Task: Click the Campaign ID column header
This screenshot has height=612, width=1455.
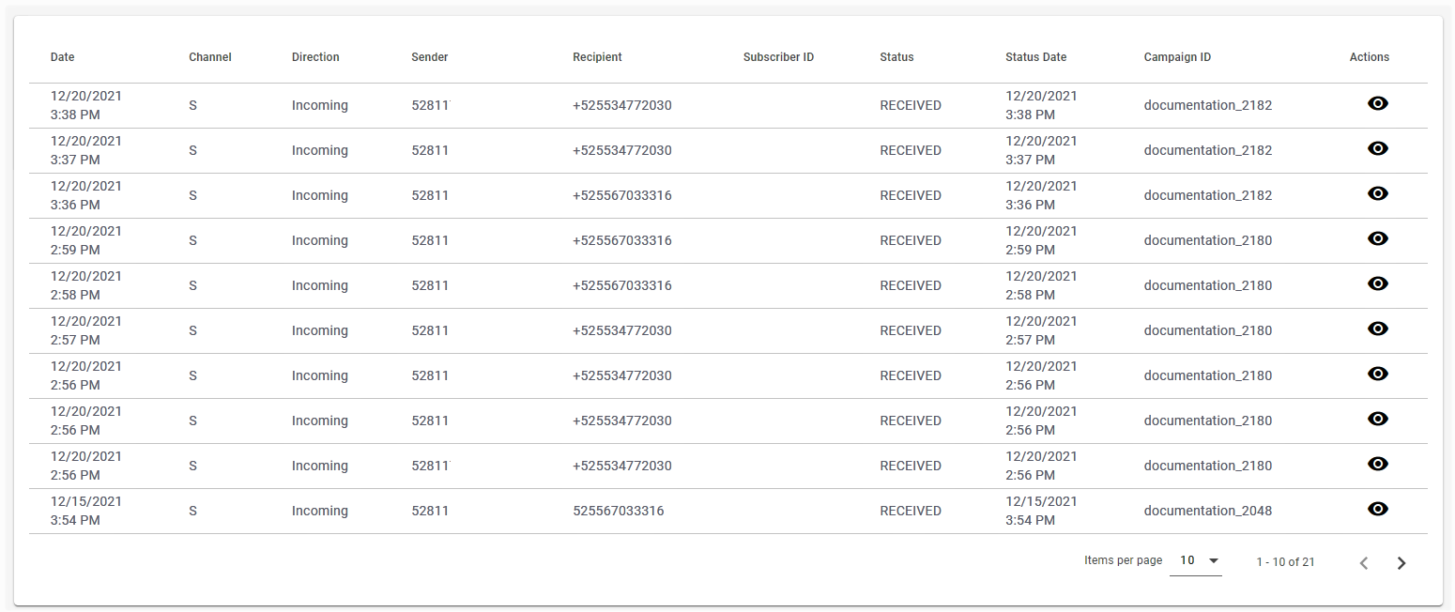Action: coord(1177,57)
